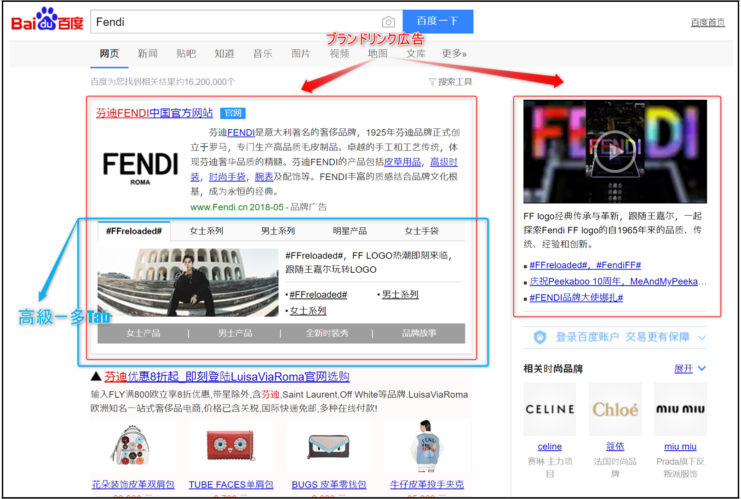Expand the related fashion brands list (展开)
This screenshot has height=499, width=741.
[689, 368]
